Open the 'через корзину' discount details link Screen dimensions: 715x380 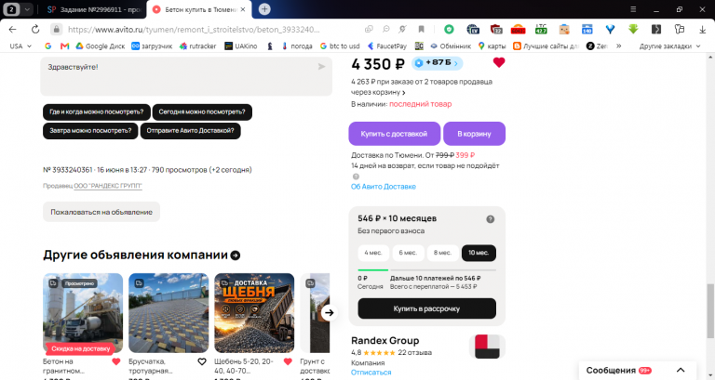(378, 92)
